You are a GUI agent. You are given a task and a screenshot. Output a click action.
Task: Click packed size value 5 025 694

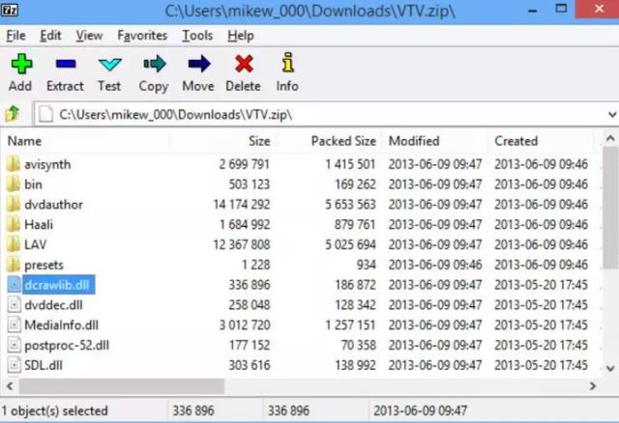click(350, 244)
